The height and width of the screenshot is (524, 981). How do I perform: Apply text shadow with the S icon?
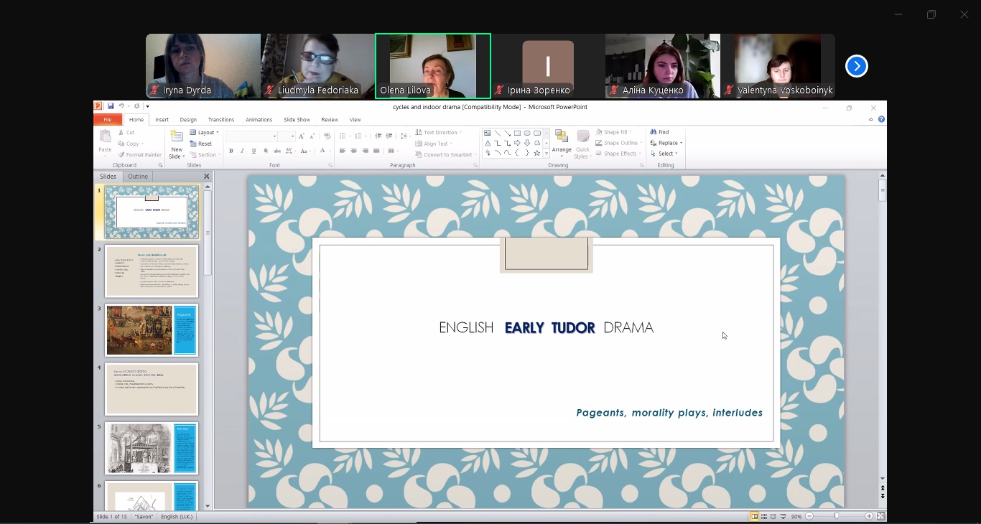[266, 151]
